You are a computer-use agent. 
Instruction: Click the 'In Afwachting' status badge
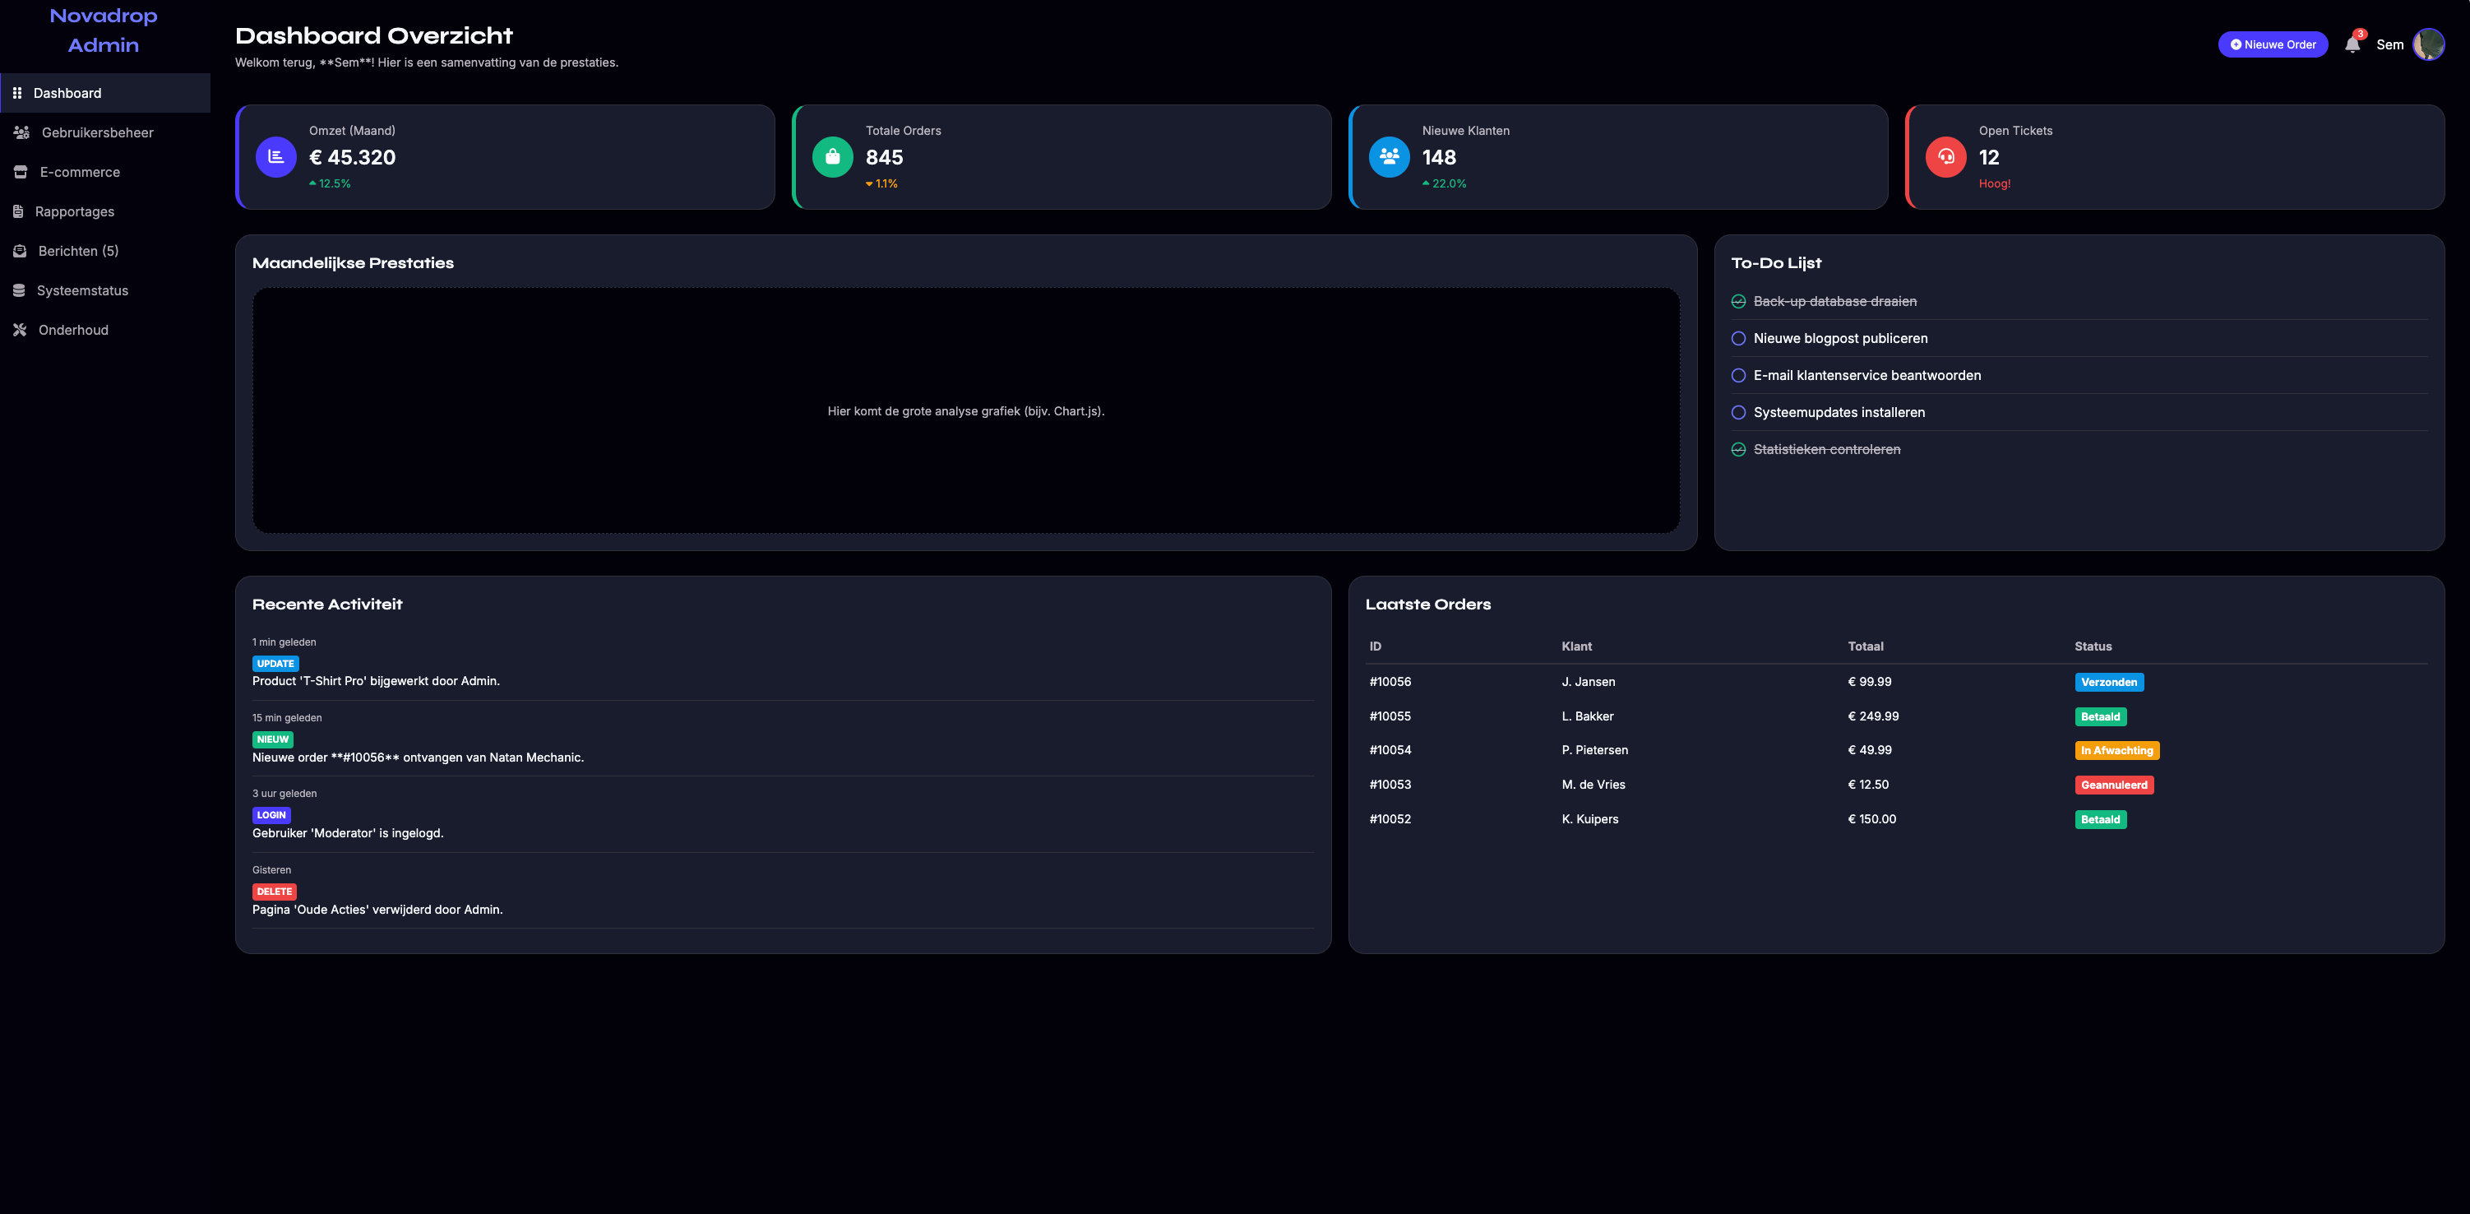[x=2116, y=751]
